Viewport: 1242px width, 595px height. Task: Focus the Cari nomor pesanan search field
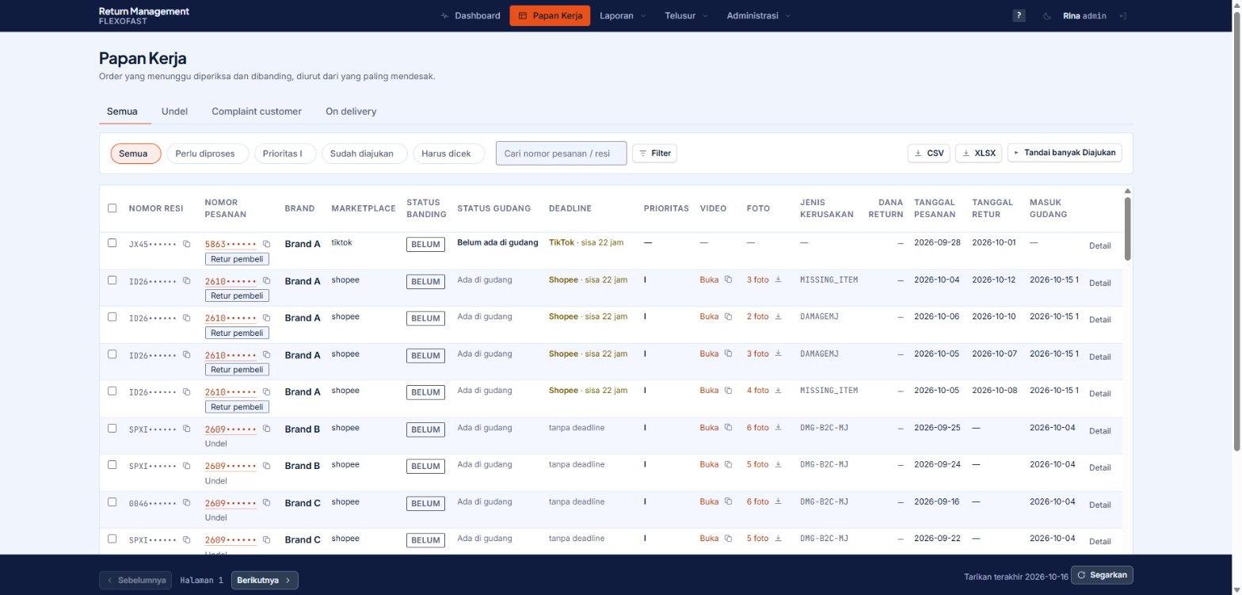tap(561, 154)
